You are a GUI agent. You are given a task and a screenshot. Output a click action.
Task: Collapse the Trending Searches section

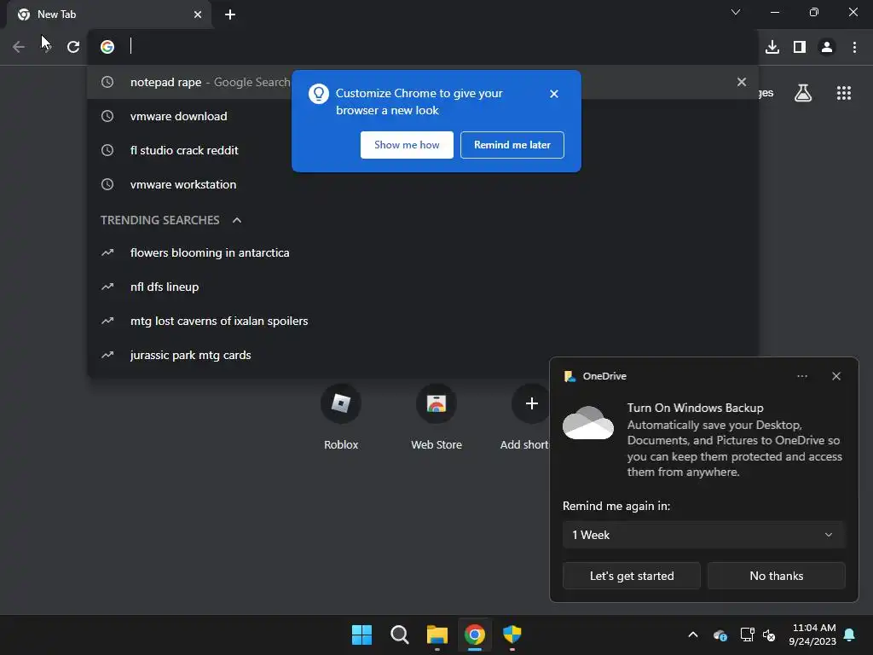point(237,220)
